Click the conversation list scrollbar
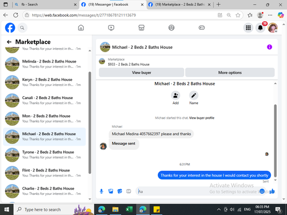 tap(90, 123)
